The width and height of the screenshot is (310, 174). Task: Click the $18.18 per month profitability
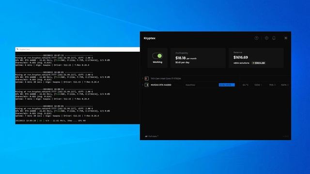(x=186, y=58)
